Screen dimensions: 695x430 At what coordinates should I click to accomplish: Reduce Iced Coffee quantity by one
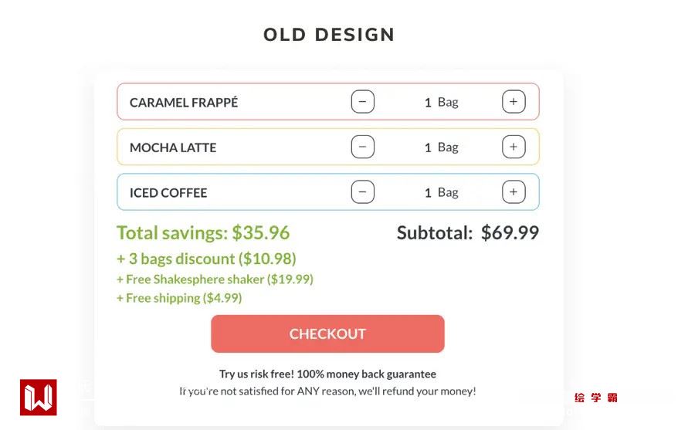(x=363, y=192)
